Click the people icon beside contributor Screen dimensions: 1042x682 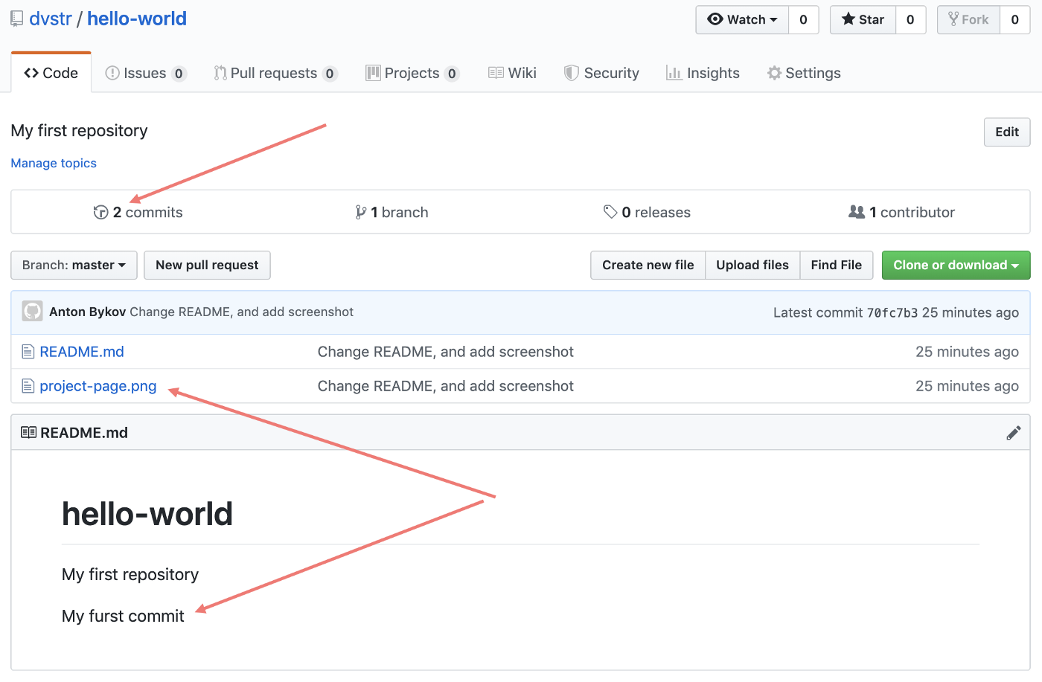coord(857,212)
